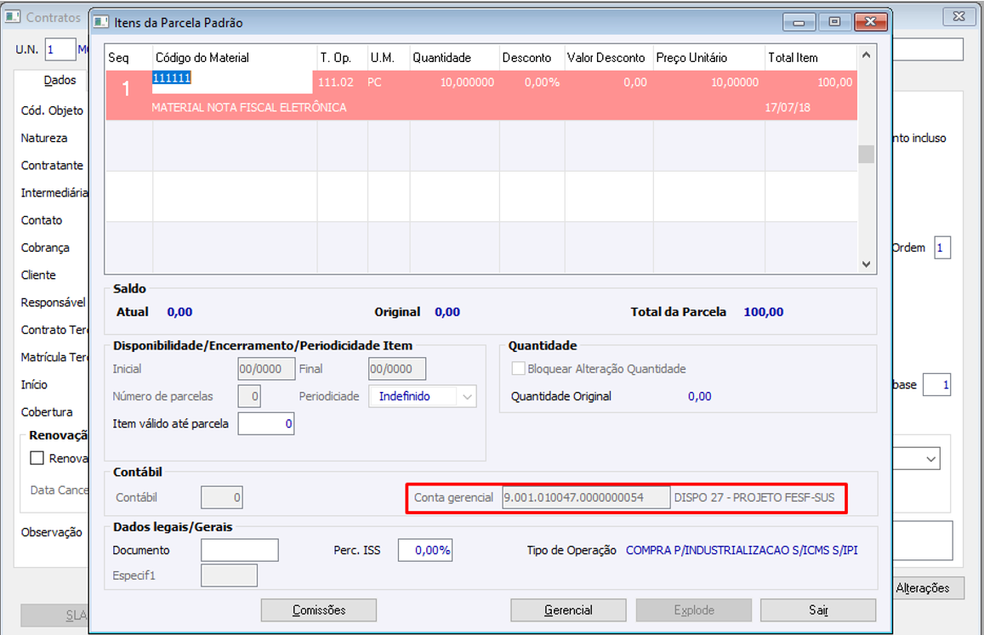Viewport: 984px width, 635px height.
Task: Click the Conta gerencial code field
Action: pyautogui.click(x=586, y=497)
